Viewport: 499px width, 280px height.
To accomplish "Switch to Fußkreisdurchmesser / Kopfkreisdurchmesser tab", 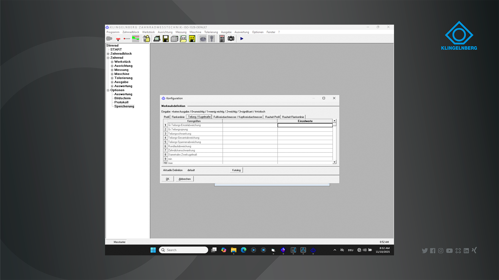I will [x=238, y=117].
